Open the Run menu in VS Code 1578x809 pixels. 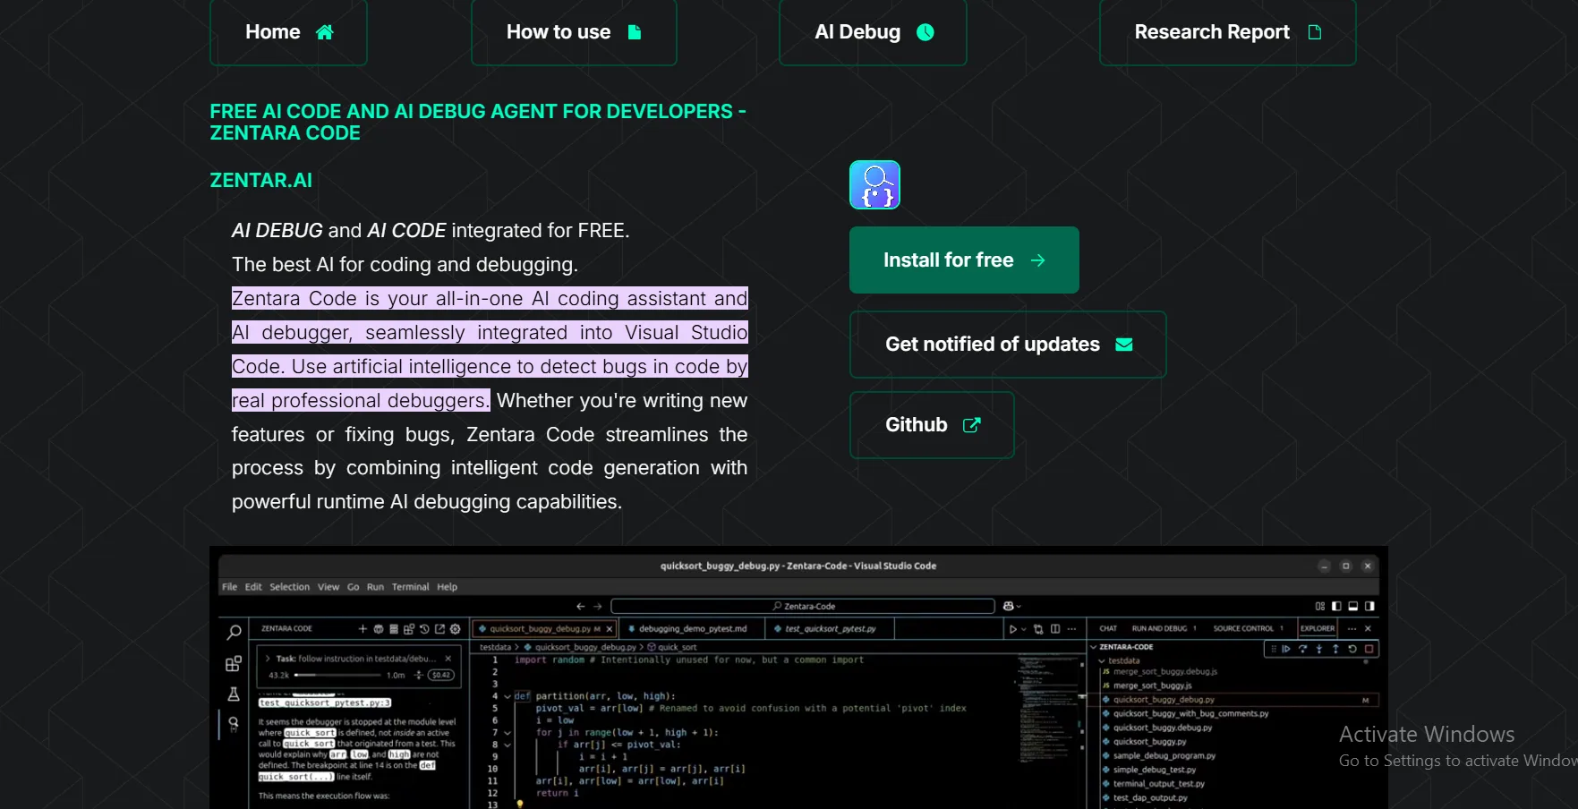pos(375,587)
